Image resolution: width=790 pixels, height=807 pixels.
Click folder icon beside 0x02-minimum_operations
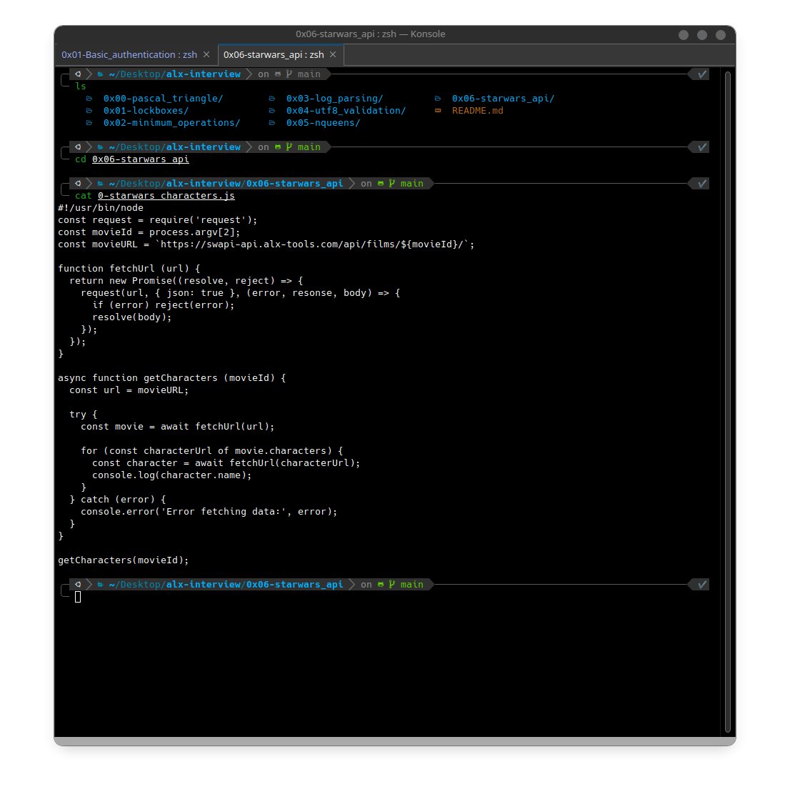pyautogui.click(x=89, y=123)
